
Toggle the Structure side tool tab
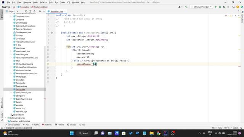[x=2, y=116]
